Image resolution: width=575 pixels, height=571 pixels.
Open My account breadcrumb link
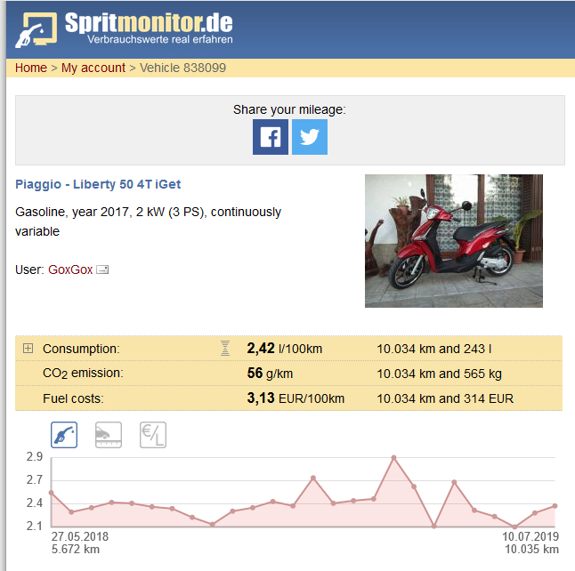pyautogui.click(x=93, y=68)
